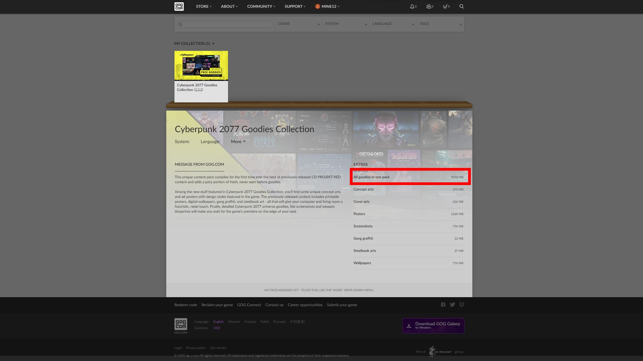Switch site language to Chinese

tap(297, 322)
